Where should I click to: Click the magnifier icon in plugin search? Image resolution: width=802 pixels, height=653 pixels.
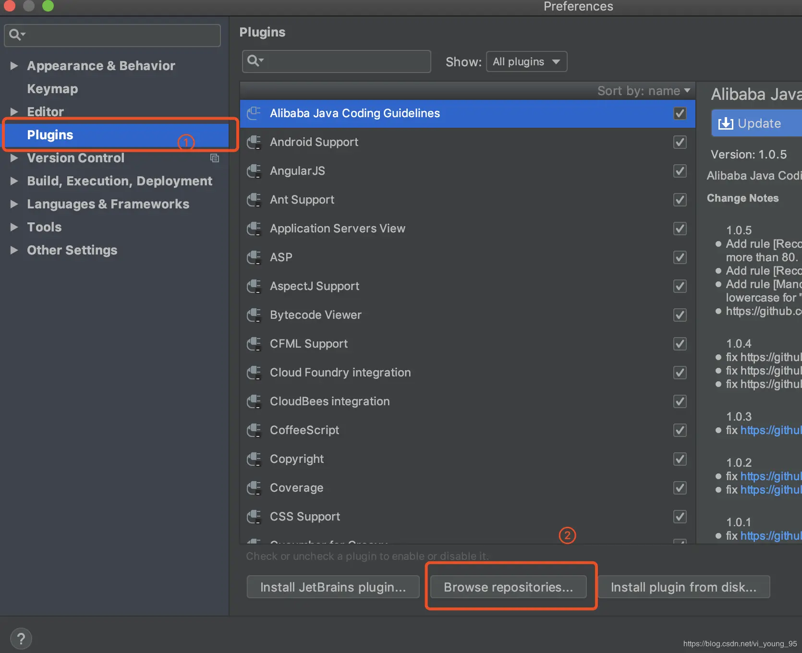pyautogui.click(x=255, y=61)
